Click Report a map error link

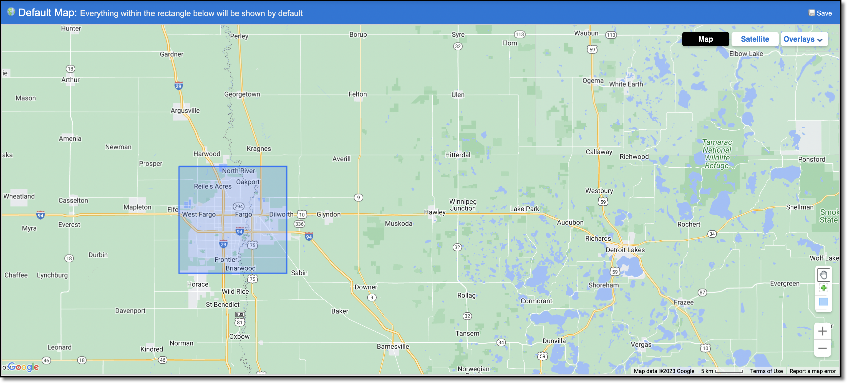(x=812, y=371)
